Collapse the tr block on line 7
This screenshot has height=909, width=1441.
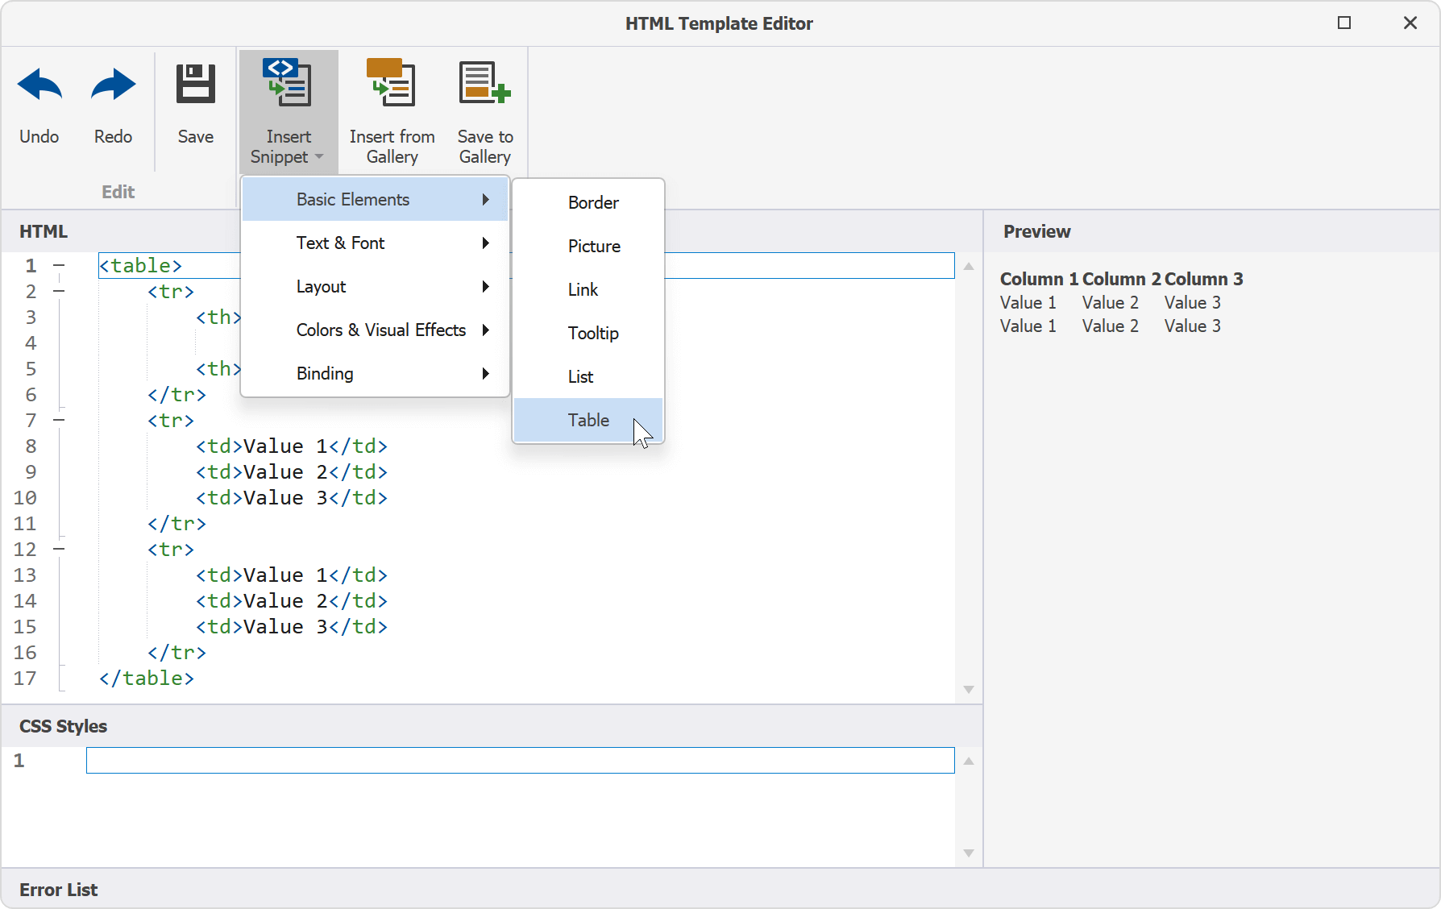tap(59, 420)
